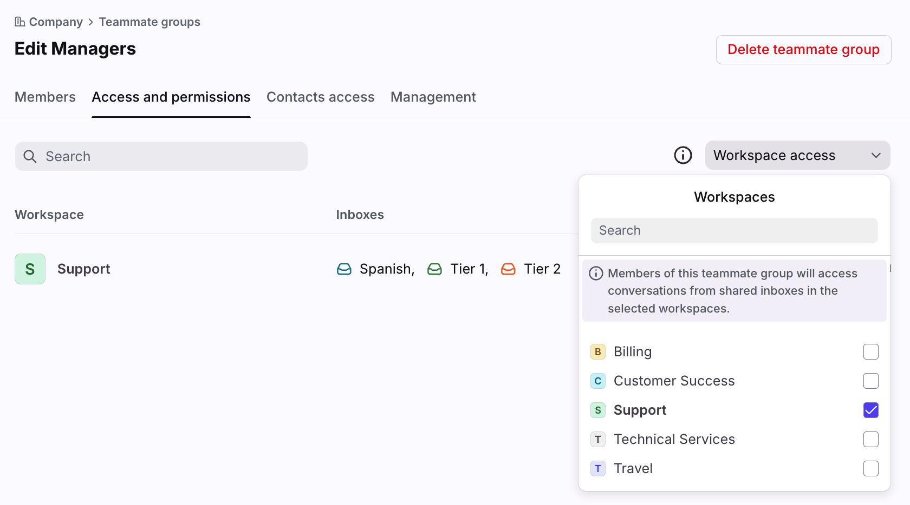Click the Travel workspace letter badge
The image size is (910, 505).
(x=597, y=469)
